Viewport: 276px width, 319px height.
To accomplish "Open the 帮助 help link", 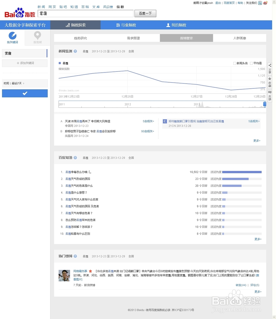I will [240, 3].
